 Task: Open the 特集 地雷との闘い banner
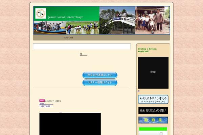[153, 110]
